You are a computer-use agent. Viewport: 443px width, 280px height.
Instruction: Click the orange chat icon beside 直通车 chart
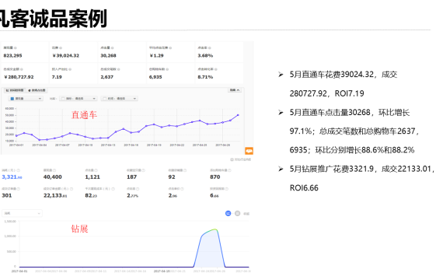(249, 151)
